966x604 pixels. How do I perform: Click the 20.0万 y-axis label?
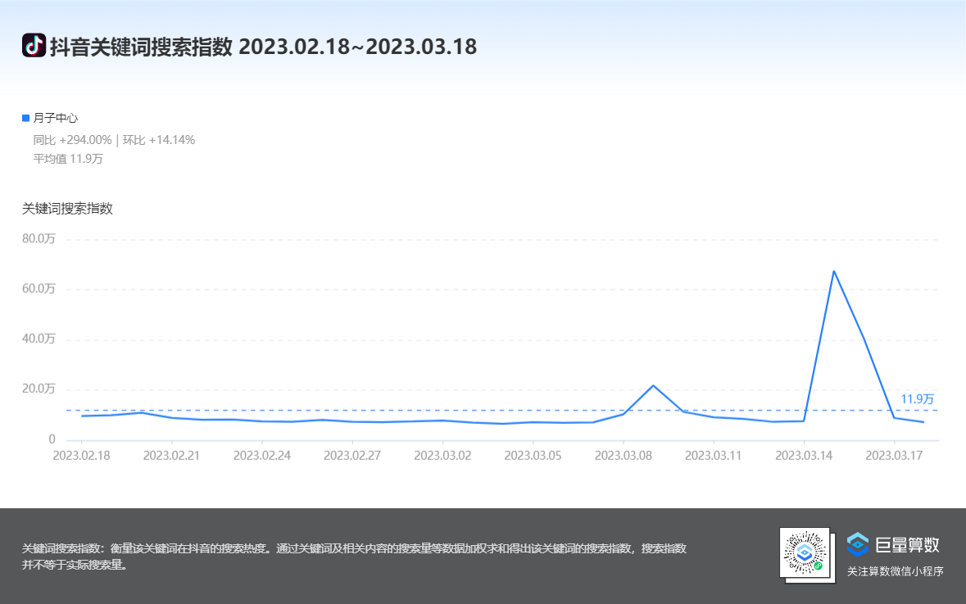coord(39,389)
